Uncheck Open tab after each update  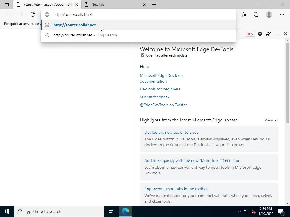point(143,55)
